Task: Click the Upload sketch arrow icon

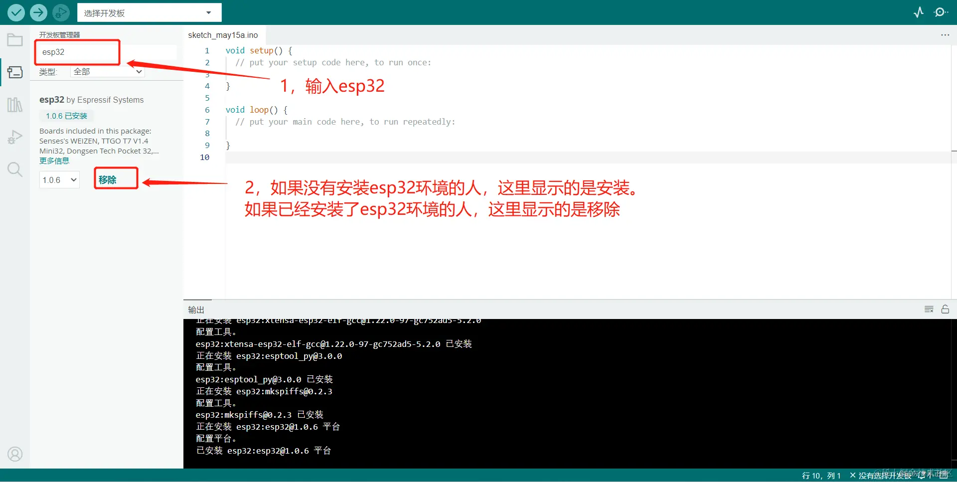Action: 38,12
